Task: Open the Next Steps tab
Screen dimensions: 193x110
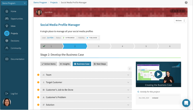Action: pyautogui.click(x=100, y=64)
